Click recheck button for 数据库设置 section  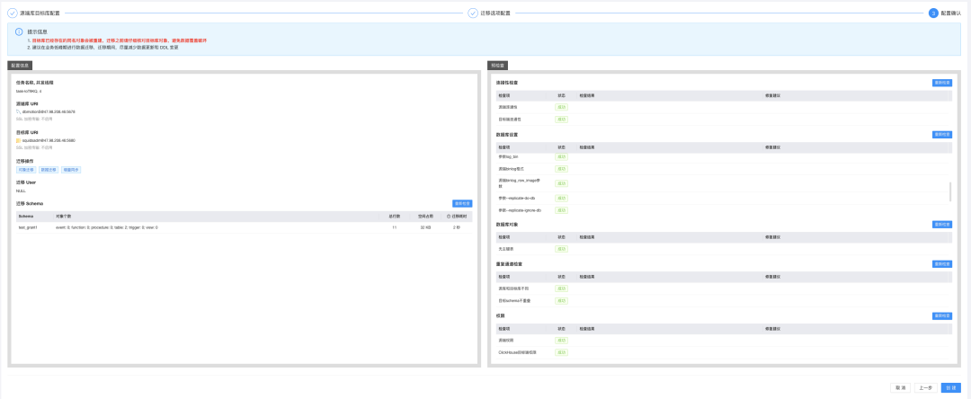click(x=942, y=134)
